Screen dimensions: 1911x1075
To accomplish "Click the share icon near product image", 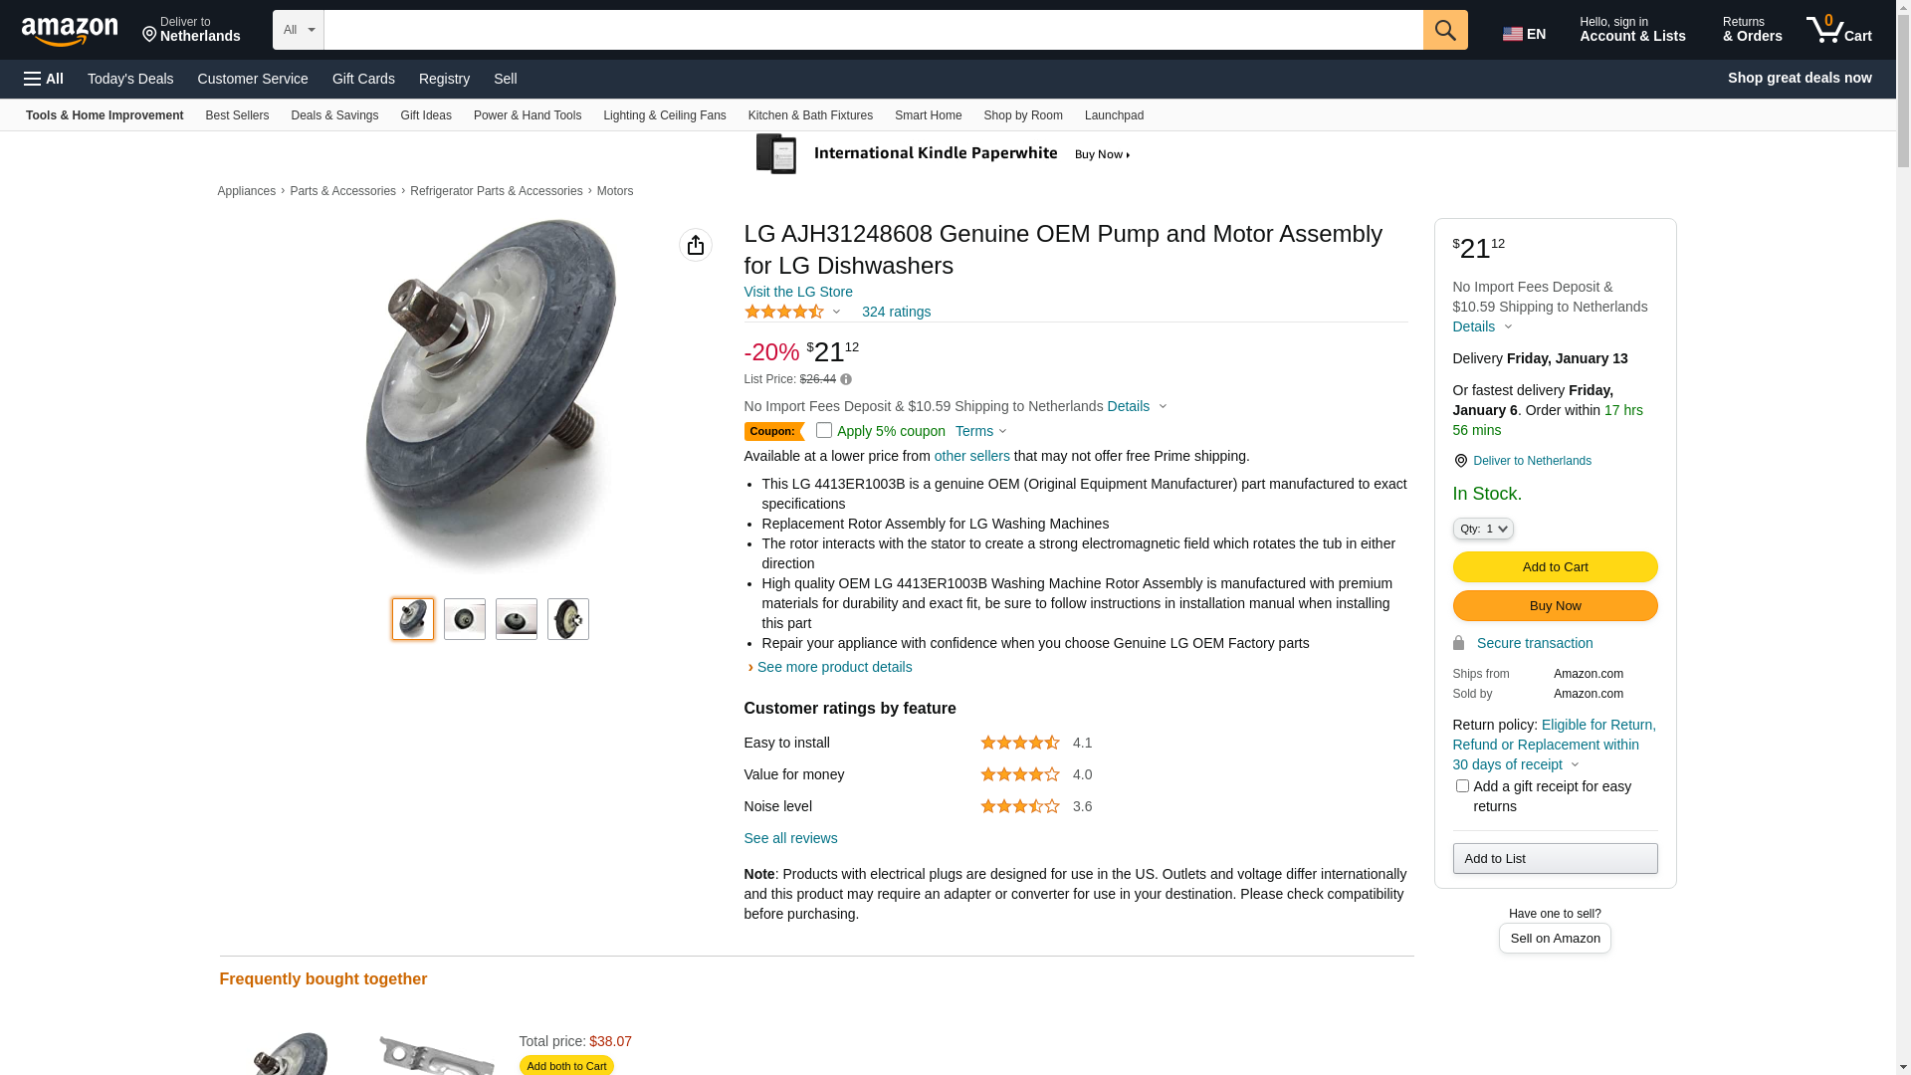I will 695,245.
